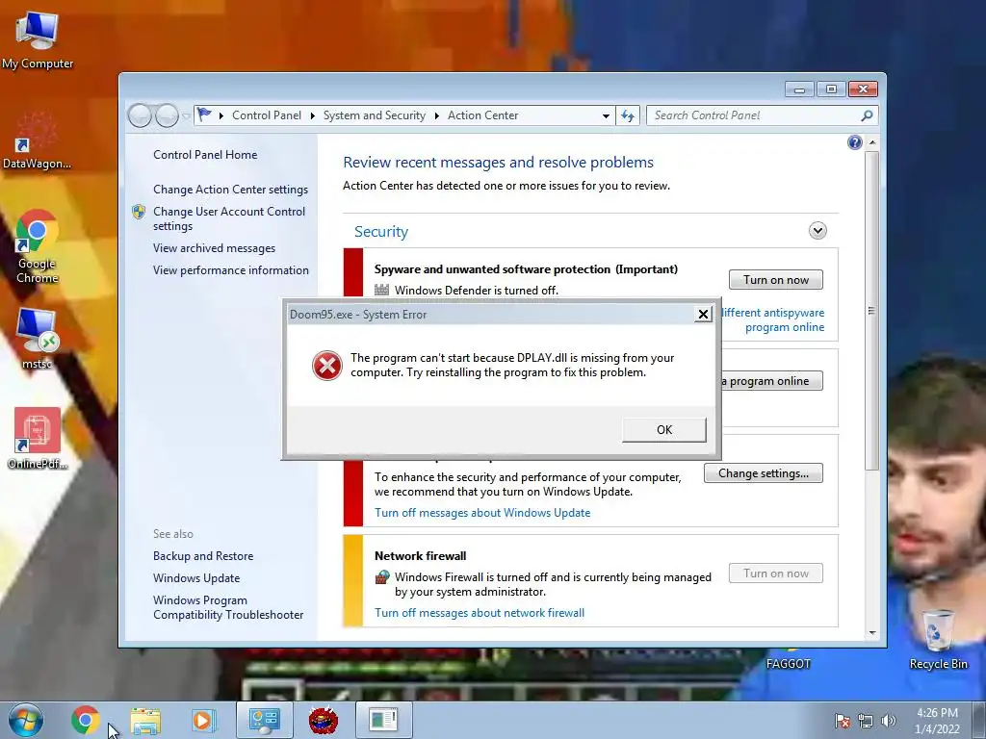986x739 pixels.
Task: Turn off messages about Windows Update
Action: pos(482,513)
